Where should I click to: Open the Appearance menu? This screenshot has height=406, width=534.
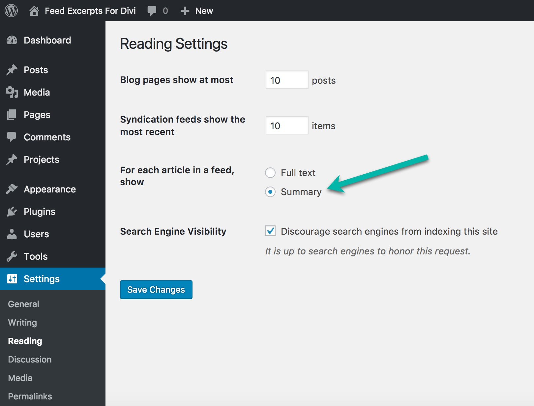[49, 189]
